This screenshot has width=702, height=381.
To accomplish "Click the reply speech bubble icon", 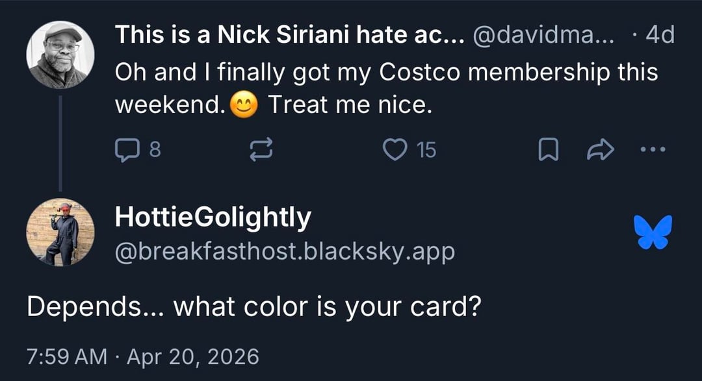I will pos(124,151).
